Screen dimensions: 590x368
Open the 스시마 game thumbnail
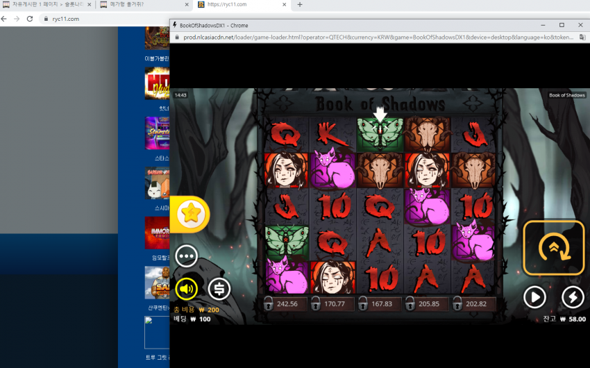pyautogui.click(x=158, y=183)
